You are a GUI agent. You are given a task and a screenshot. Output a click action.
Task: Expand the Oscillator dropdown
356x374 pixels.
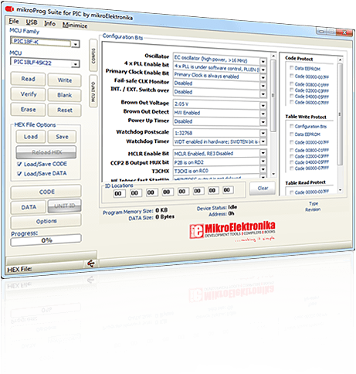click(263, 62)
